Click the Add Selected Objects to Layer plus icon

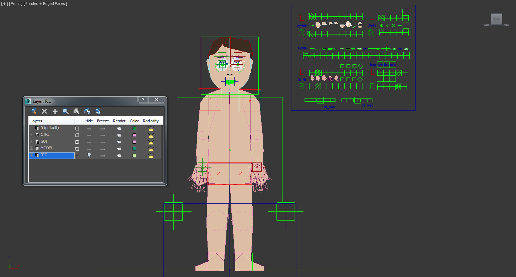coord(55,111)
